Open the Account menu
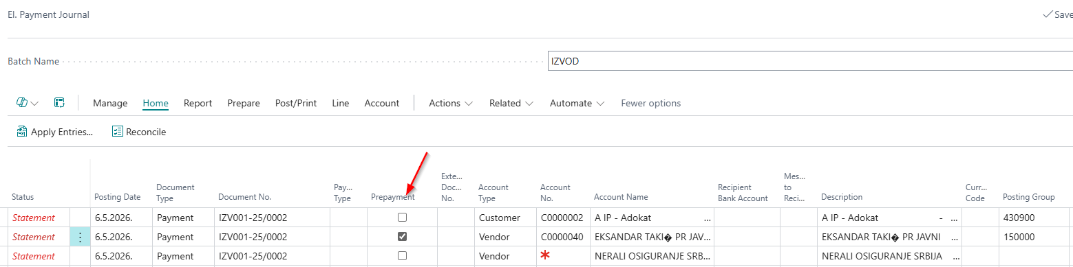1073x267 pixels. click(x=382, y=103)
